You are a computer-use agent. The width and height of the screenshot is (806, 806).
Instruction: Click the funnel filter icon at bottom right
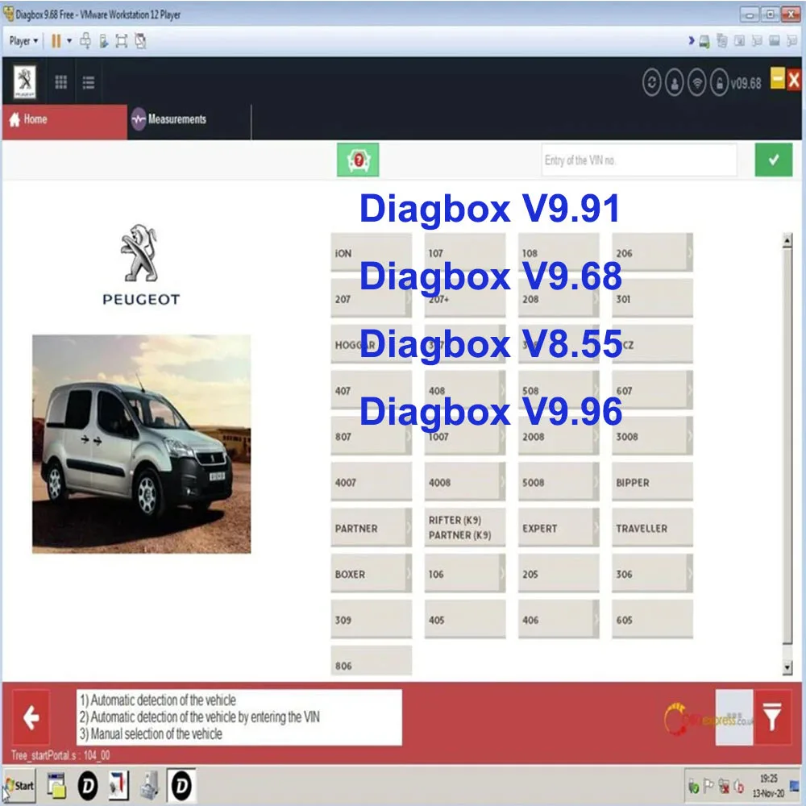771,716
